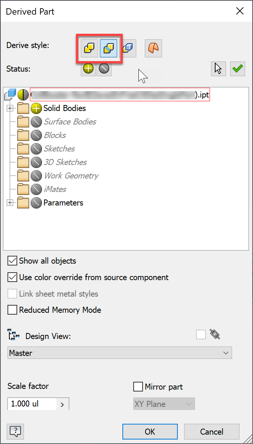This screenshot has height=444, width=253.
Task: Click the Scale factor input field
Action: pos(32,404)
